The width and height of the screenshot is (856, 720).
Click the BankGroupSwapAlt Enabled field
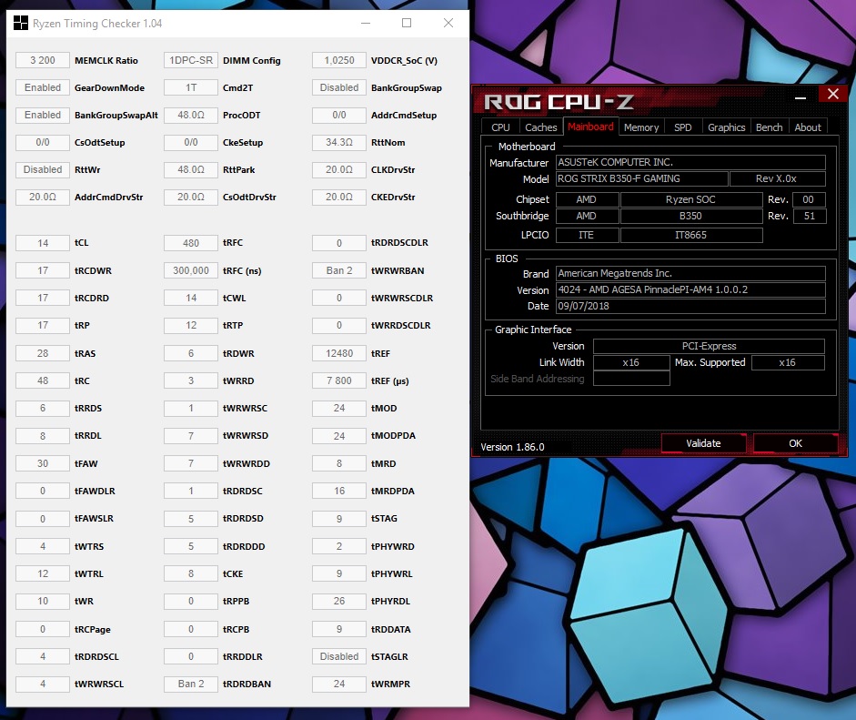click(43, 115)
